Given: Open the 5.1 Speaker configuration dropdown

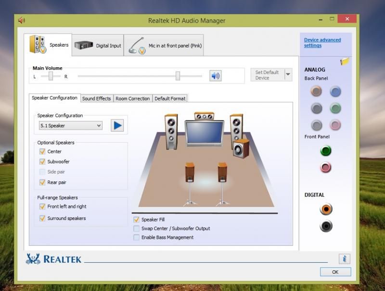Looking at the screenshot, I should [x=70, y=126].
